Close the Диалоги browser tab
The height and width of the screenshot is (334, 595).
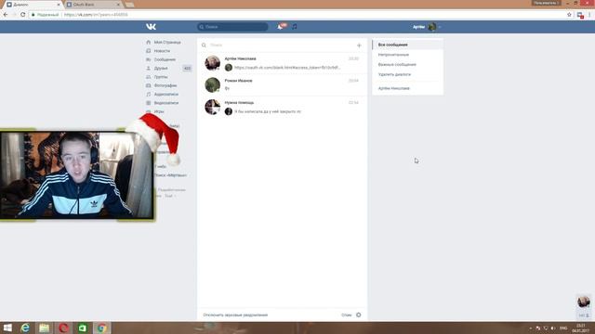point(59,5)
